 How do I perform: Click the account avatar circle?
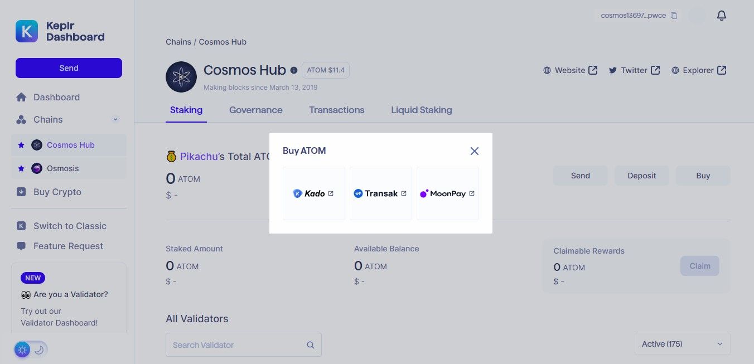tap(697, 16)
